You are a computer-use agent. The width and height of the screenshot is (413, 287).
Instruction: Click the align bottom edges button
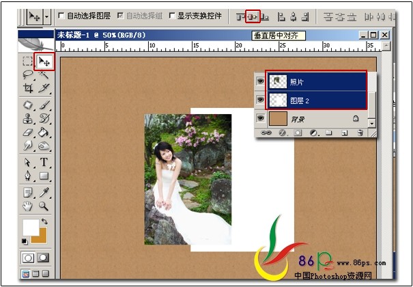[x=265, y=17]
